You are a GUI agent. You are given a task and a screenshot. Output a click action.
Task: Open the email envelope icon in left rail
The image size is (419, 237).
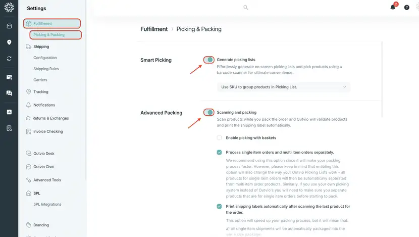coord(9,77)
